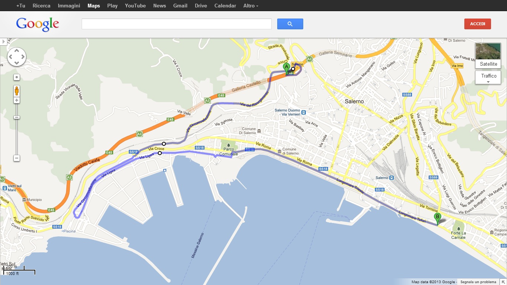Open Drive in the top bar
The image size is (507, 285).
coord(201,6)
